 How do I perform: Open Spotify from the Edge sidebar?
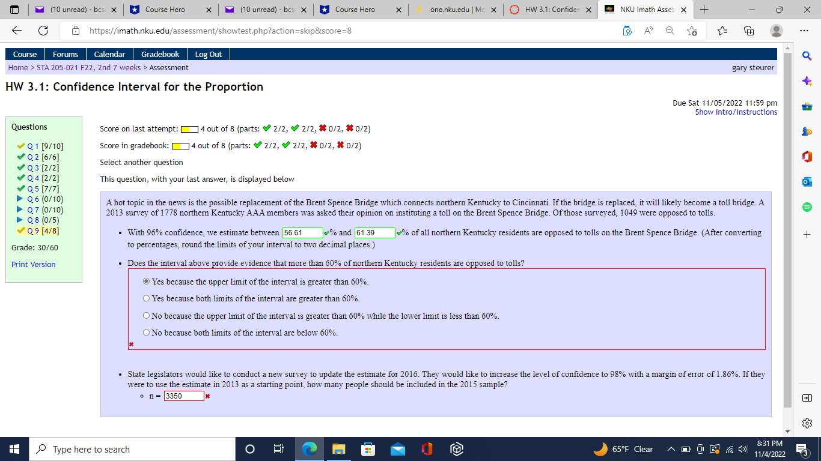coord(807,205)
